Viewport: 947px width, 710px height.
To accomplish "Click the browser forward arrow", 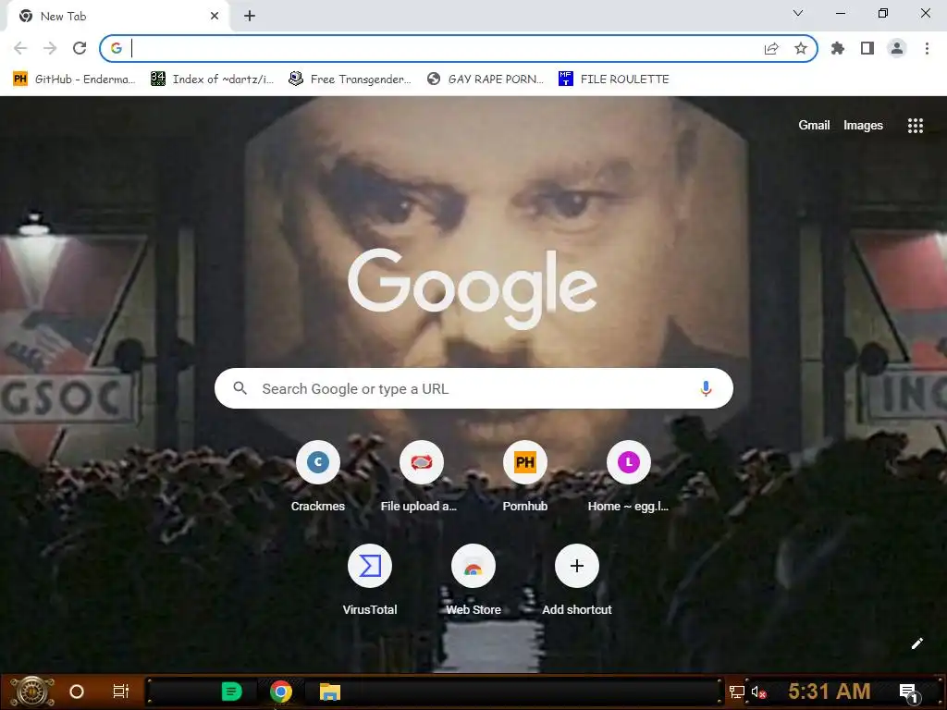I will [x=50, y=48].
